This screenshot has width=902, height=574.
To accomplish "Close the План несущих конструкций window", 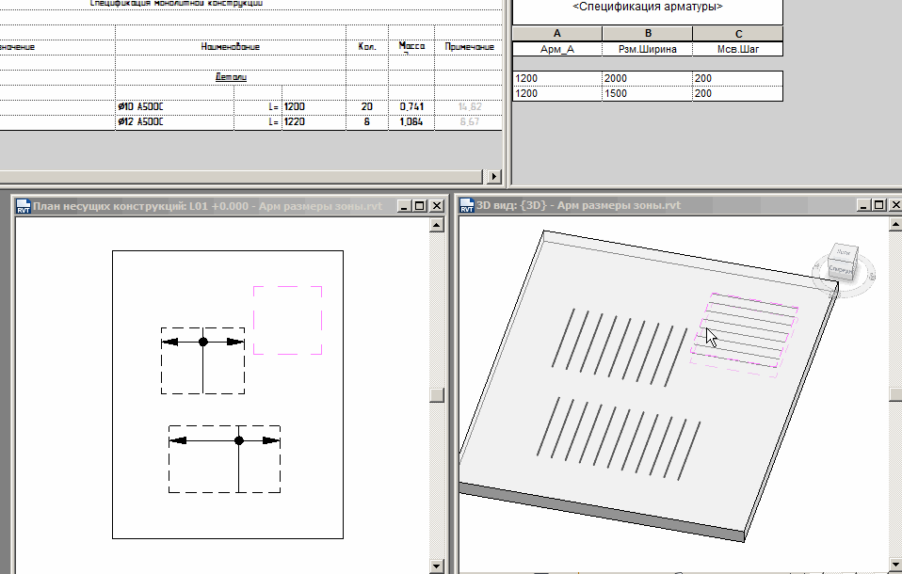I will tap(437, 206).
